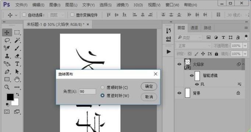This screenshot has width=251, height=132.
Task: Activate the Clone Stamp tool
Action: coord(7,56)
